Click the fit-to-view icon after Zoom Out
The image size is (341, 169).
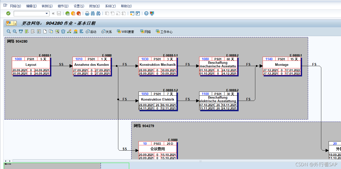(x=21, y=32)
